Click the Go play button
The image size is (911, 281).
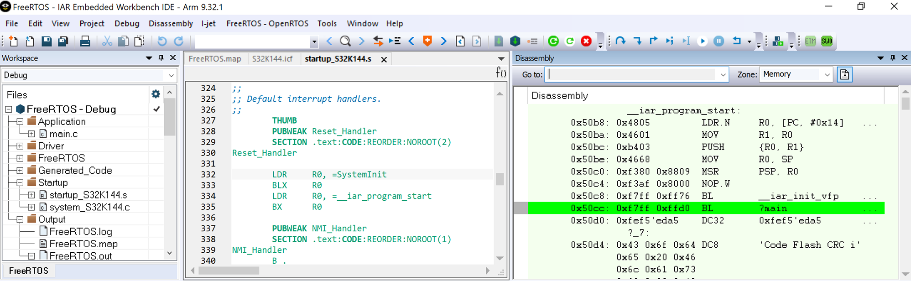coord(703,41)
